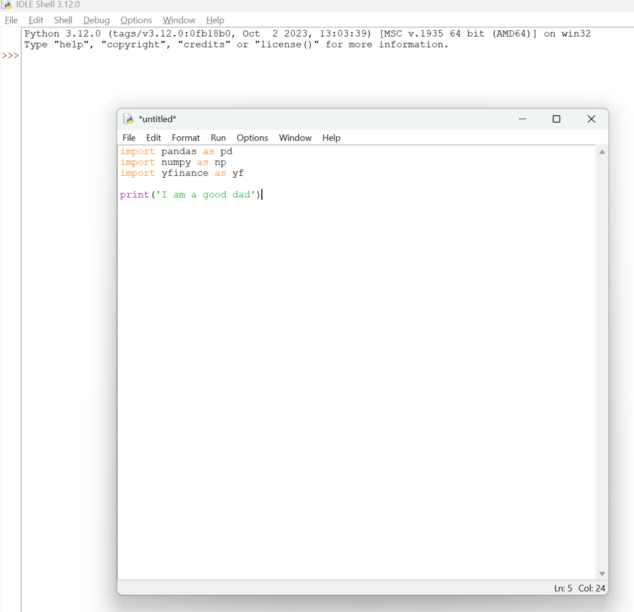The image size is (634, 612).
Task: Minimize the untitled editor window
Action: click(x=523, y=119)
